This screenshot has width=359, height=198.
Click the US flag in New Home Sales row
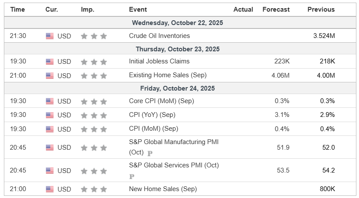[50, 189]
